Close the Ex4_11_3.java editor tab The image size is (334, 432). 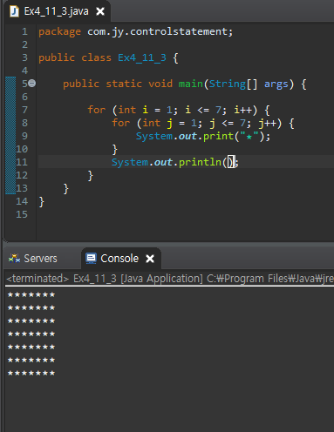coord(100,11)
